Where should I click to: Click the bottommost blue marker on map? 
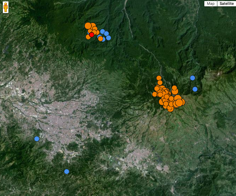66,171
